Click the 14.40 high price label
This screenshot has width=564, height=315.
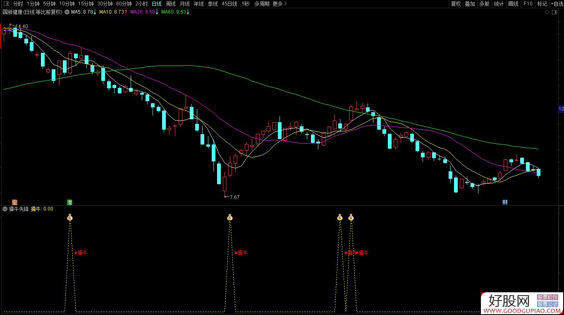point(22,26)
